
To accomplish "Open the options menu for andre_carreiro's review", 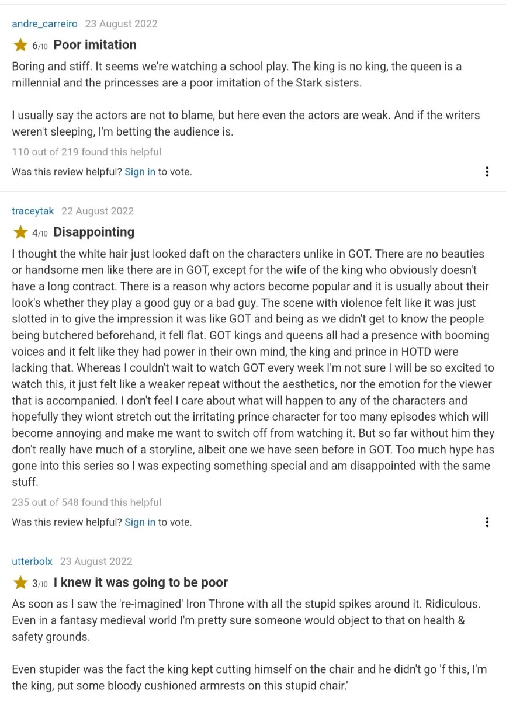I will pos(487,172).
